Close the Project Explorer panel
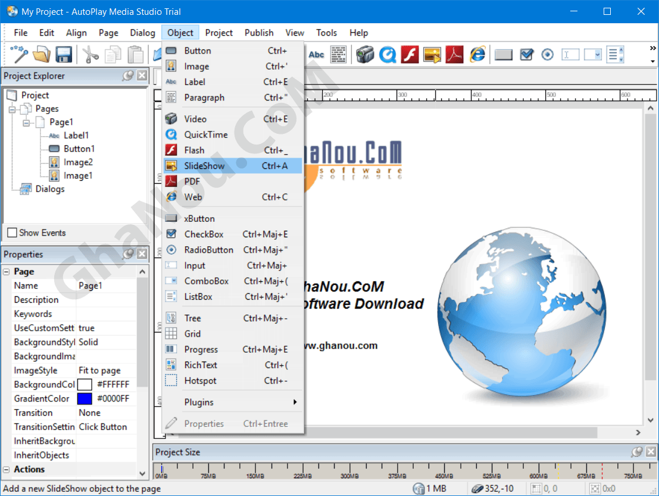Image resolution: width=659 pixels, height=496 pixels. (142, 76)
